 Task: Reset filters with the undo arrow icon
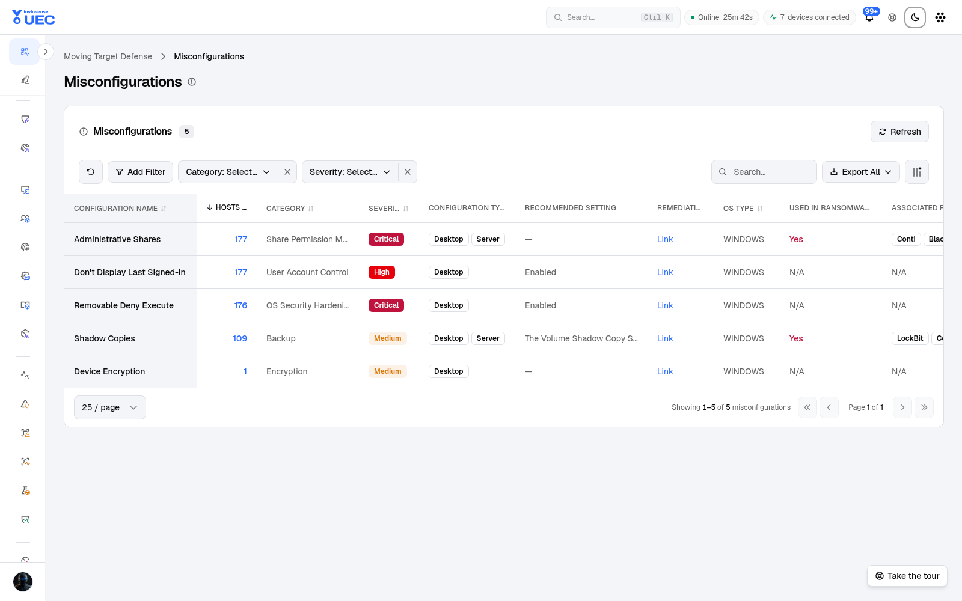tap(91, 172)
